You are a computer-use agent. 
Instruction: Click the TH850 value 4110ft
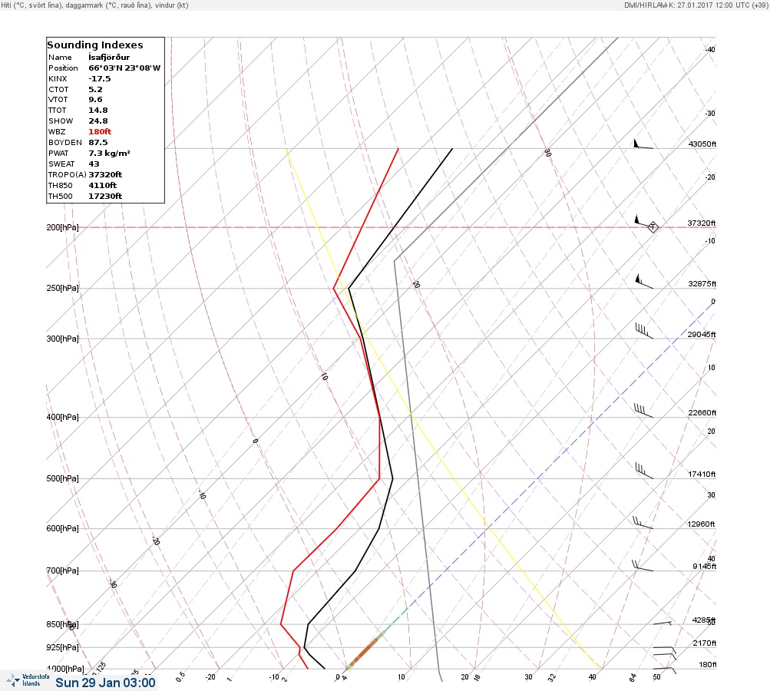[x=102, y=186]
